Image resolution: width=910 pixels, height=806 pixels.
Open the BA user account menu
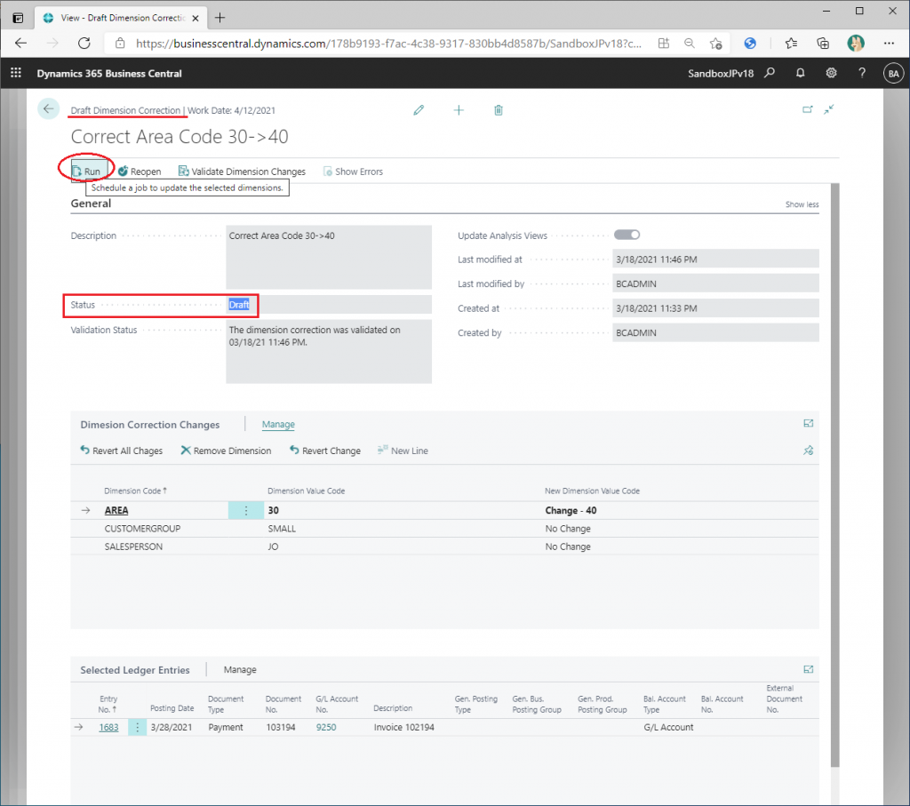893,74
